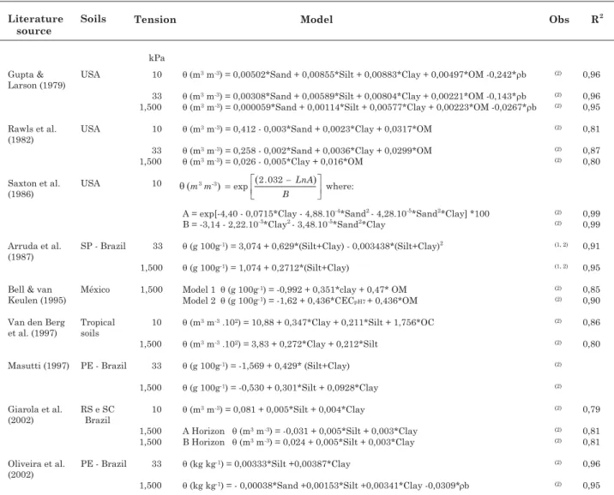The width and height of the screenshot is (614, 495).
Task: Click Van den Berg equation starting '10,88'
Action: (x=308, y=322)
